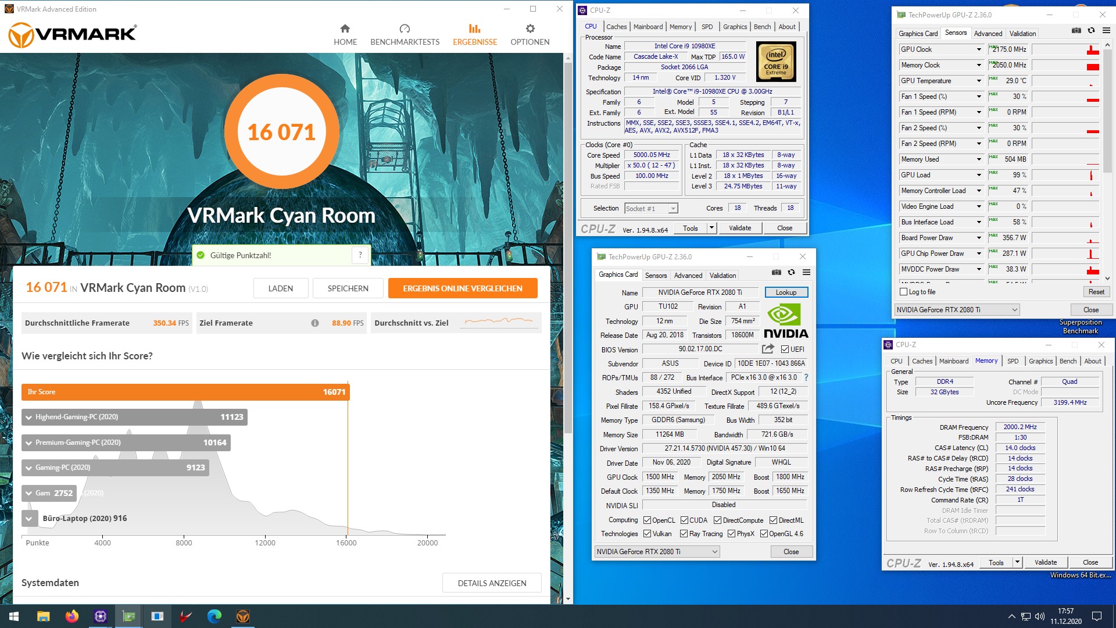
Task: Click the Durchschnitt vs. Ziel framerate sparkline
Action: pos(499,321)
